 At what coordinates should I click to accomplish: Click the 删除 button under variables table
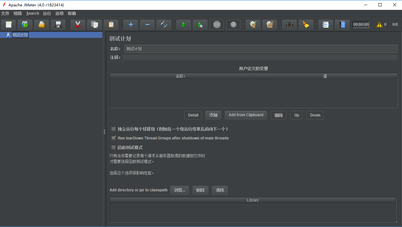(279, 115)
